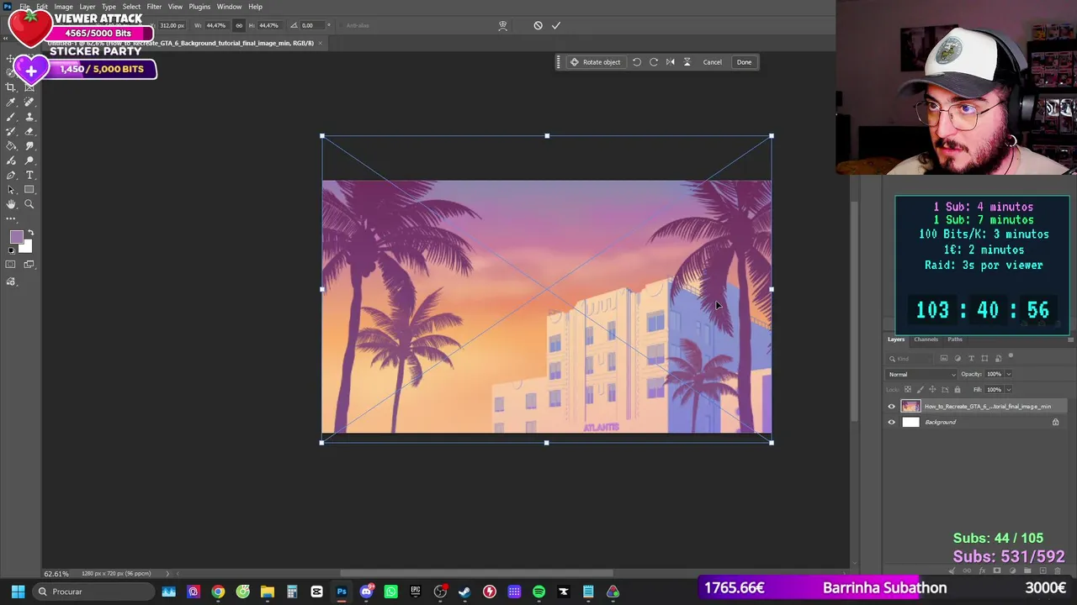
Task: Click the Opacity value field
Action: pos(995,374)
